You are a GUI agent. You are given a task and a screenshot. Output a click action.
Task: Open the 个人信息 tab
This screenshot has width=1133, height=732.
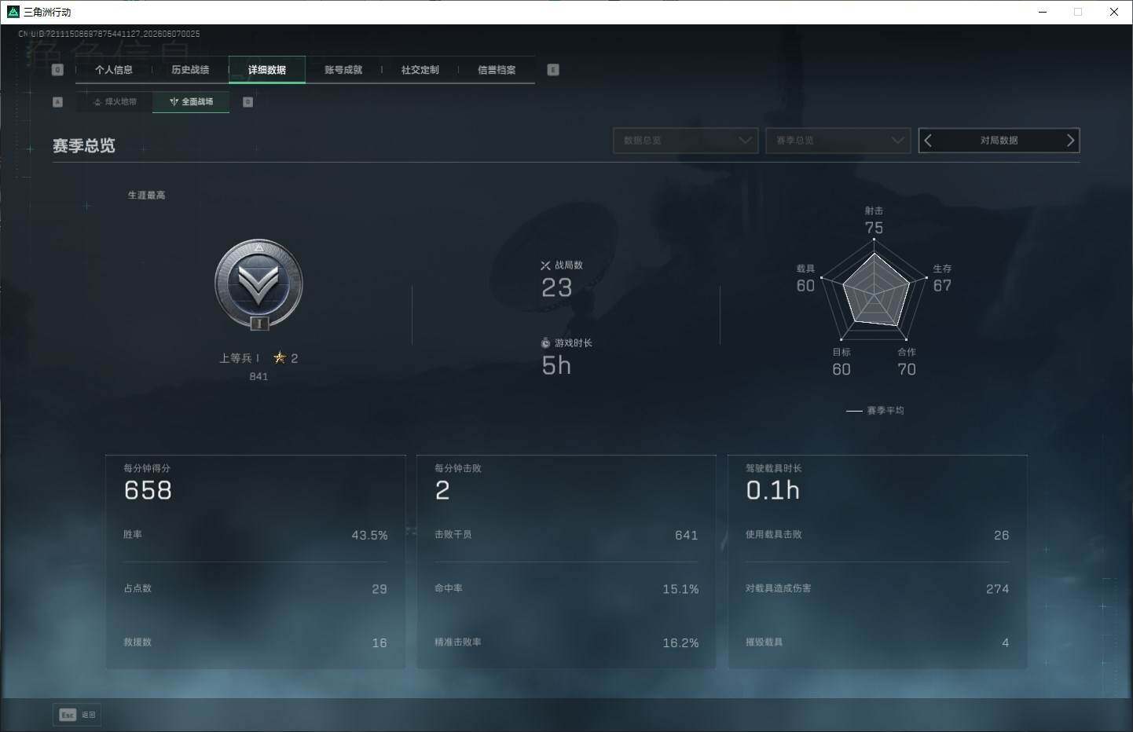click(x=114, y=70)
